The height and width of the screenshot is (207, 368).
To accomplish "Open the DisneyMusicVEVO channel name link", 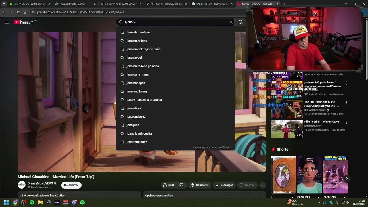I will tap(40, 183).
